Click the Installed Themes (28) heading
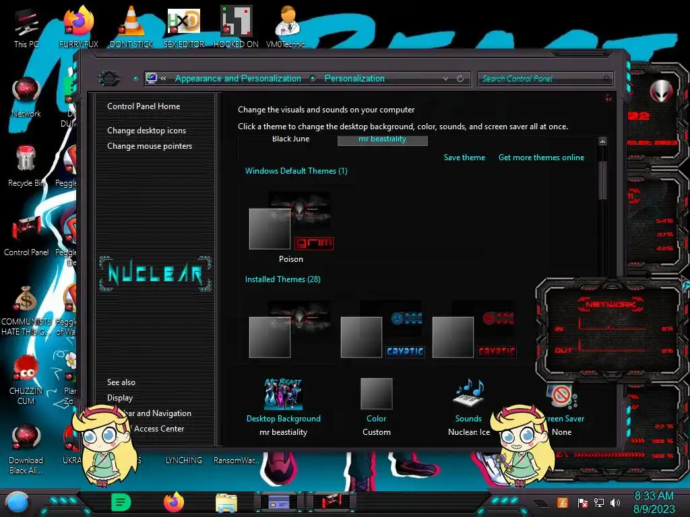Image resolution: width=690 pixels, height=517 pixels. click(282, 279)
